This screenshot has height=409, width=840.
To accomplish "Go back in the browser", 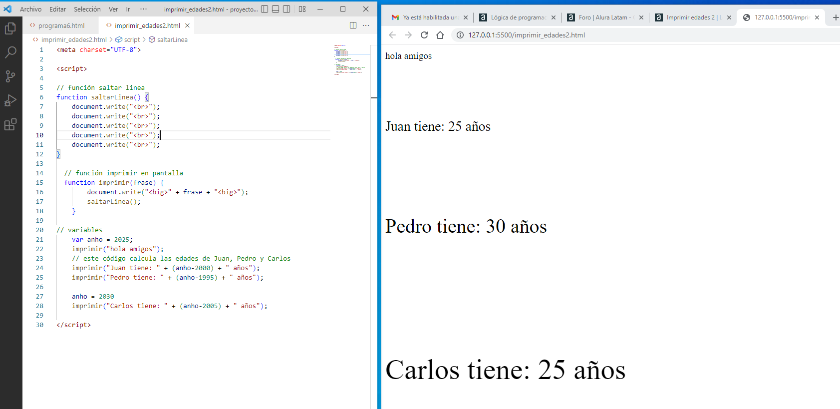I will pyautogui.click(x=392, y=35).
